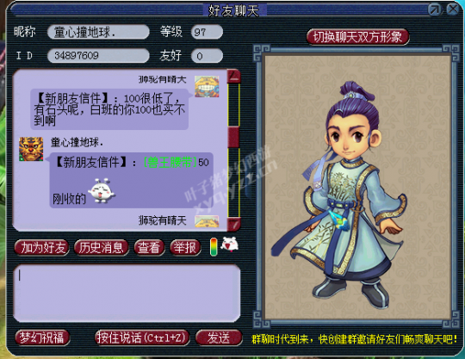Viewport: 465px width, 359px height.
Task: Click the scrollbar down arrow
Action: coord(233,224)
